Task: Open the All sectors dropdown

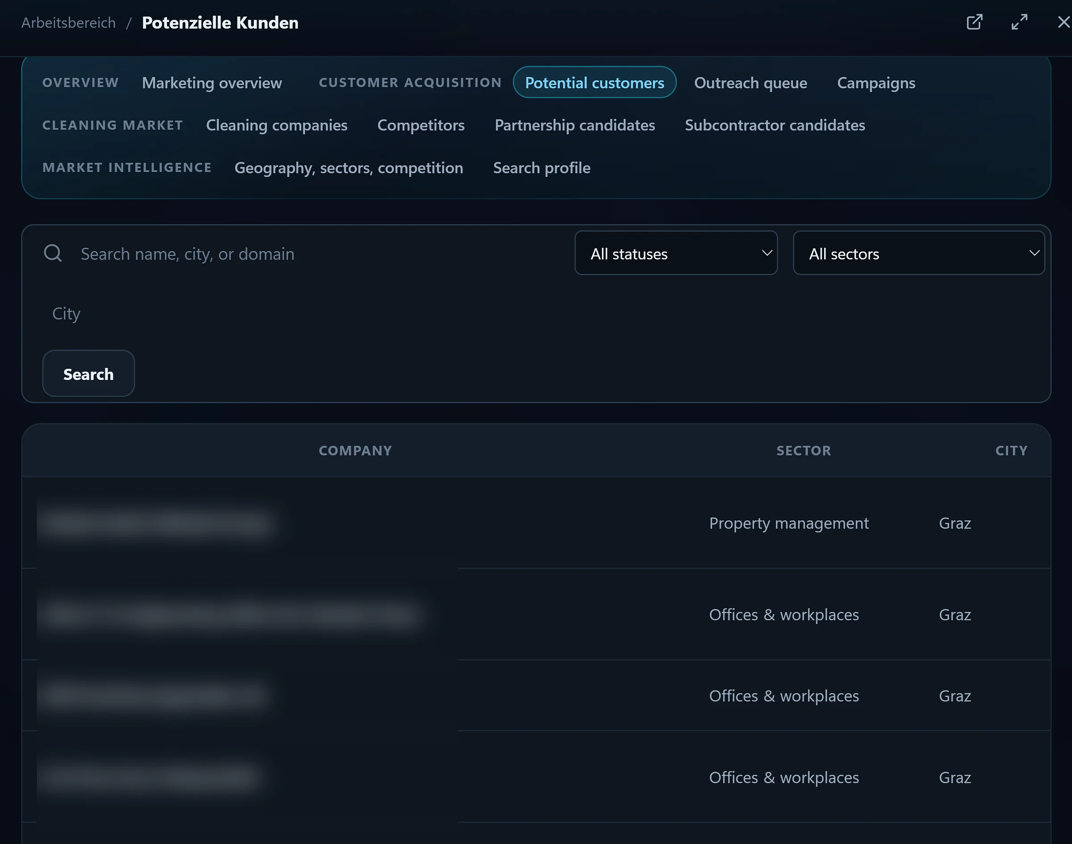Action: (918, 253)
